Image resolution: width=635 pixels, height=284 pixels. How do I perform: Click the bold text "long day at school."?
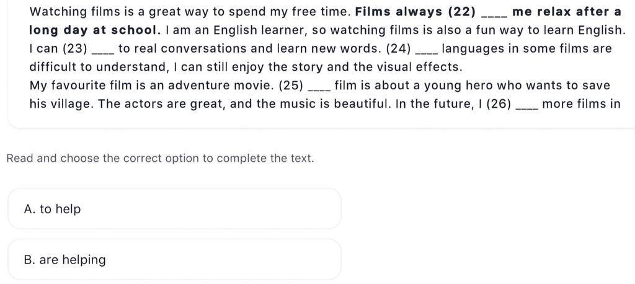pos(93,30)
